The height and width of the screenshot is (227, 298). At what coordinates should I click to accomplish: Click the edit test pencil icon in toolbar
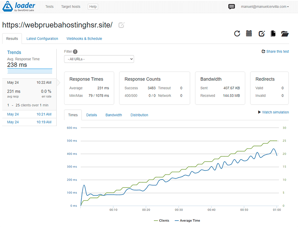click(262, 34)
